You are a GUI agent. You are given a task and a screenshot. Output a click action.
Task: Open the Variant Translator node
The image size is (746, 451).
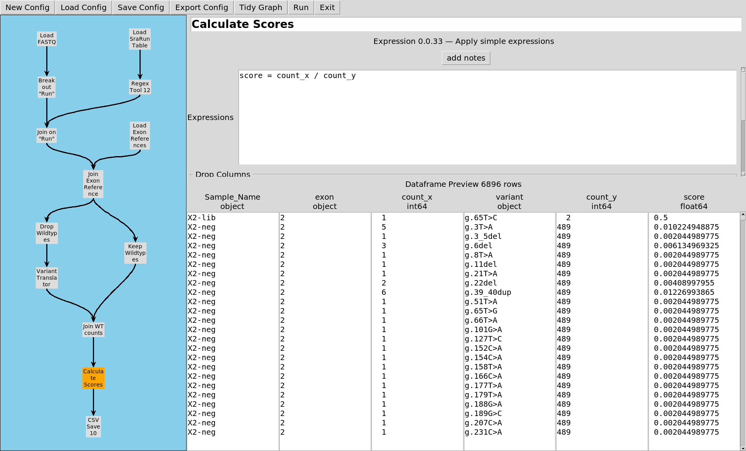click(x=47, y=278)
